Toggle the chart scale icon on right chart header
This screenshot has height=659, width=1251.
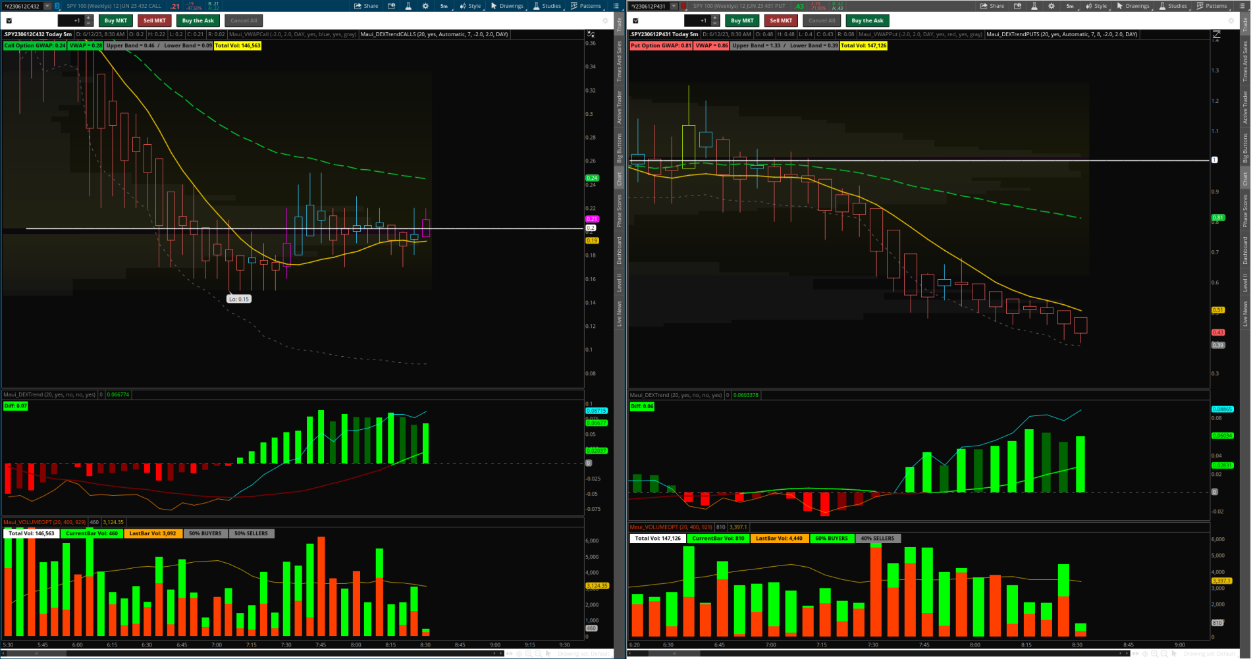[x=1216, y=35]
